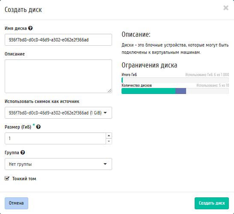The image size is (234, 214).
Task: Click the caret arrow of the snapshot dropdown
Action: pos(105,113)
